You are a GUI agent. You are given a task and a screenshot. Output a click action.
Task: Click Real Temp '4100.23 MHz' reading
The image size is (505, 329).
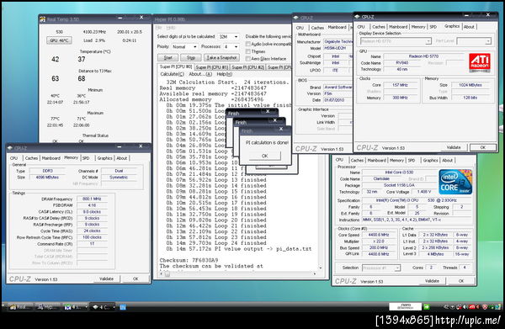click(94, 32)
